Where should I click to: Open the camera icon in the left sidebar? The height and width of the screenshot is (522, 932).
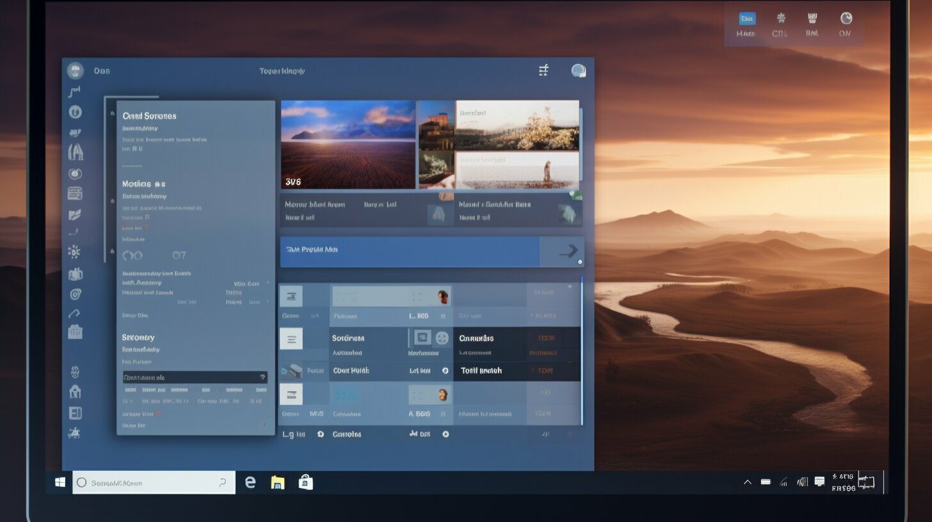point(76,294)
